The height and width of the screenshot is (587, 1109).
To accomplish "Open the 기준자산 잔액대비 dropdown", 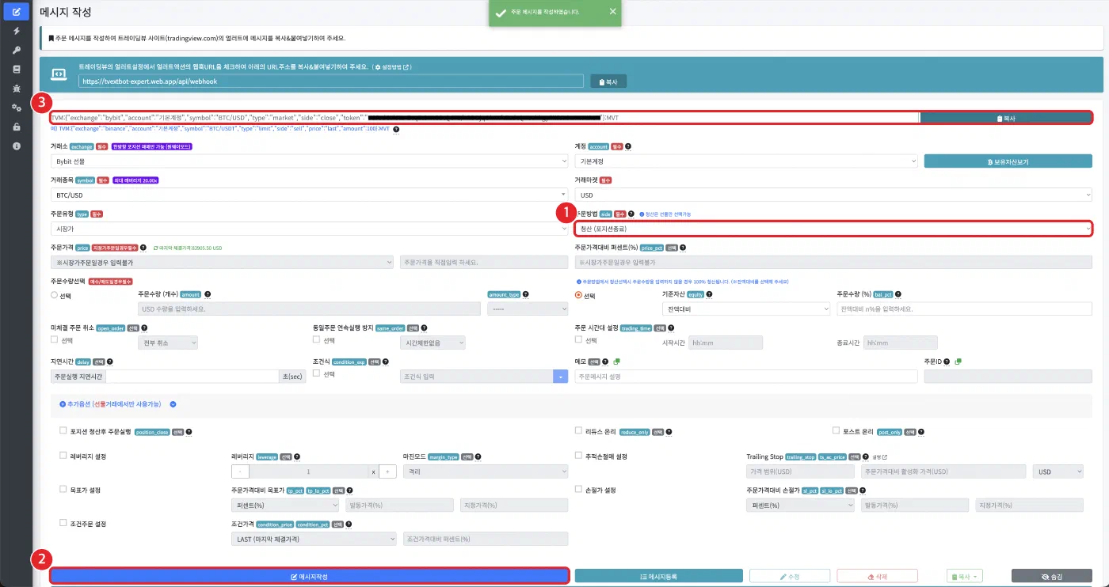I will (745, 309).
